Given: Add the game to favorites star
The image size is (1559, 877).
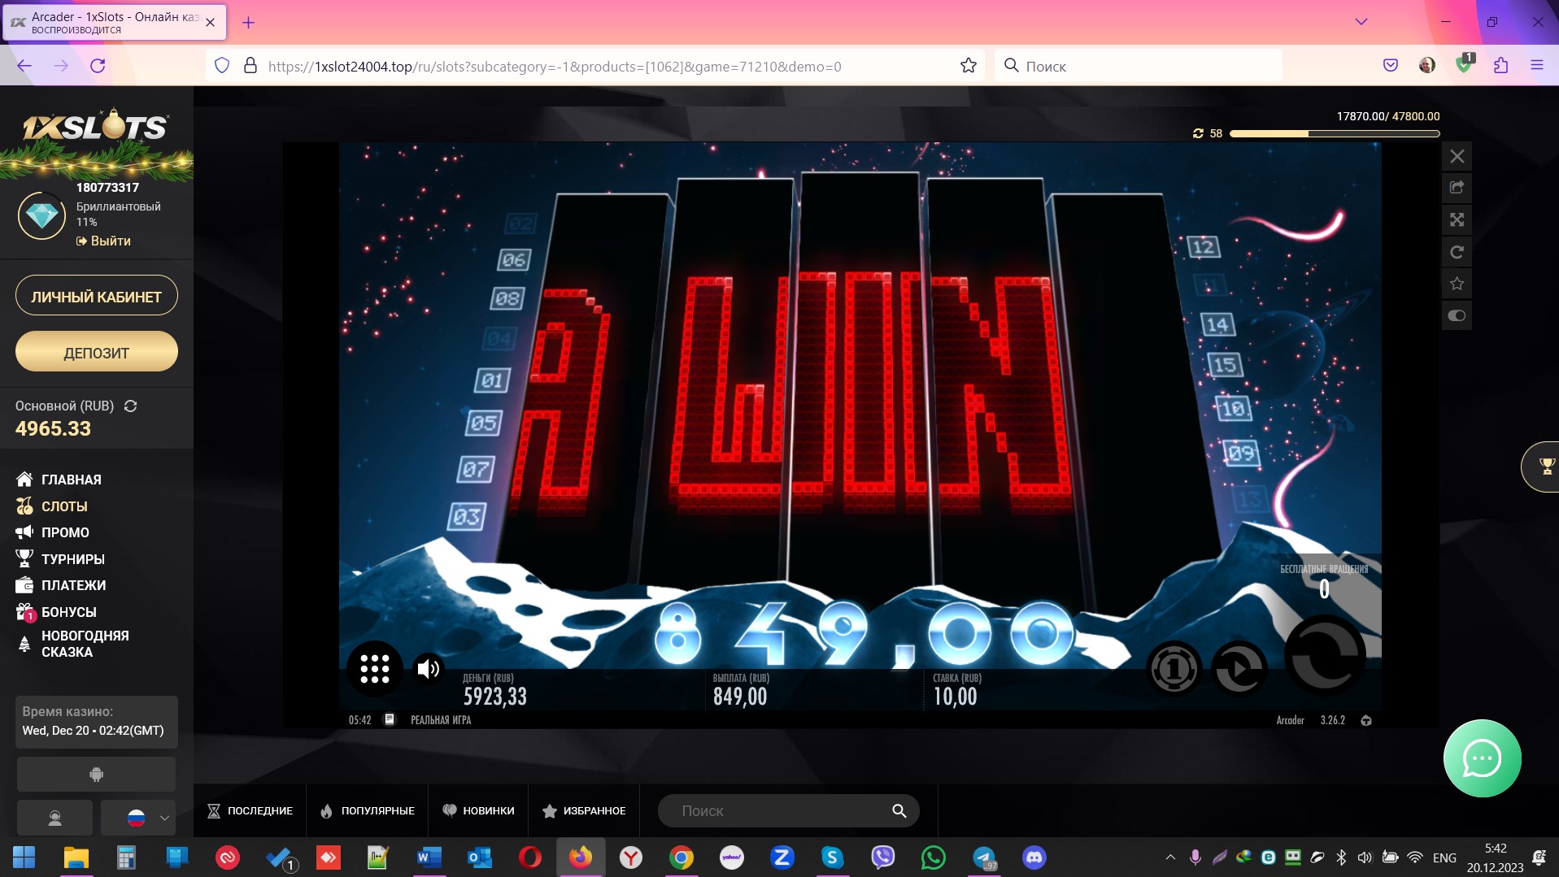Looking at the screenshot, I should point(1457,284).
